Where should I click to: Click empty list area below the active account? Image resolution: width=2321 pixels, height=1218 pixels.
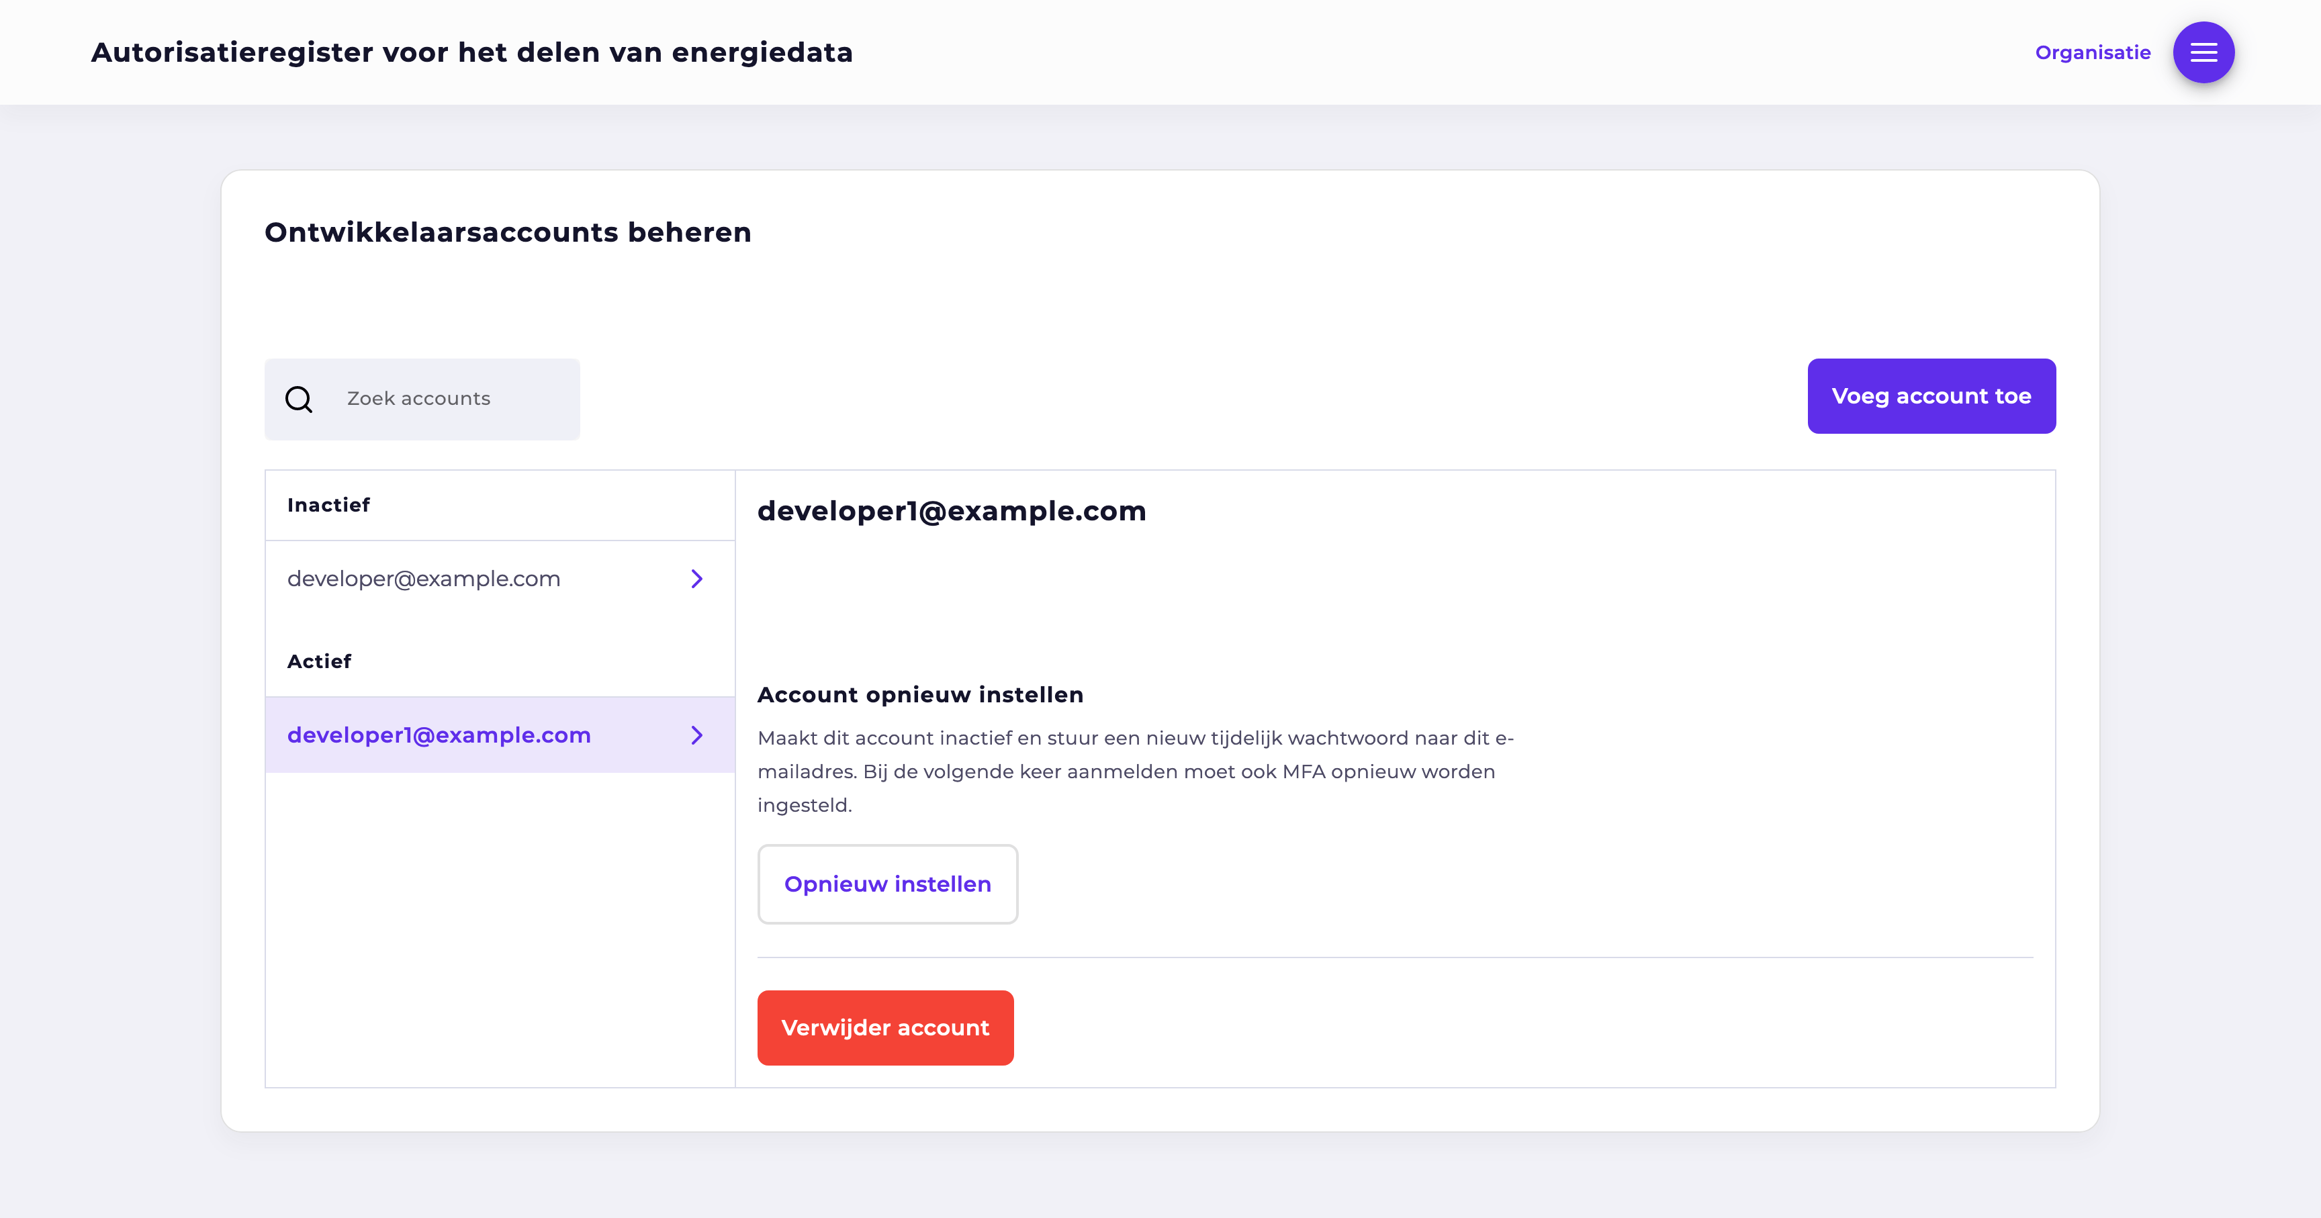(500, 928)
